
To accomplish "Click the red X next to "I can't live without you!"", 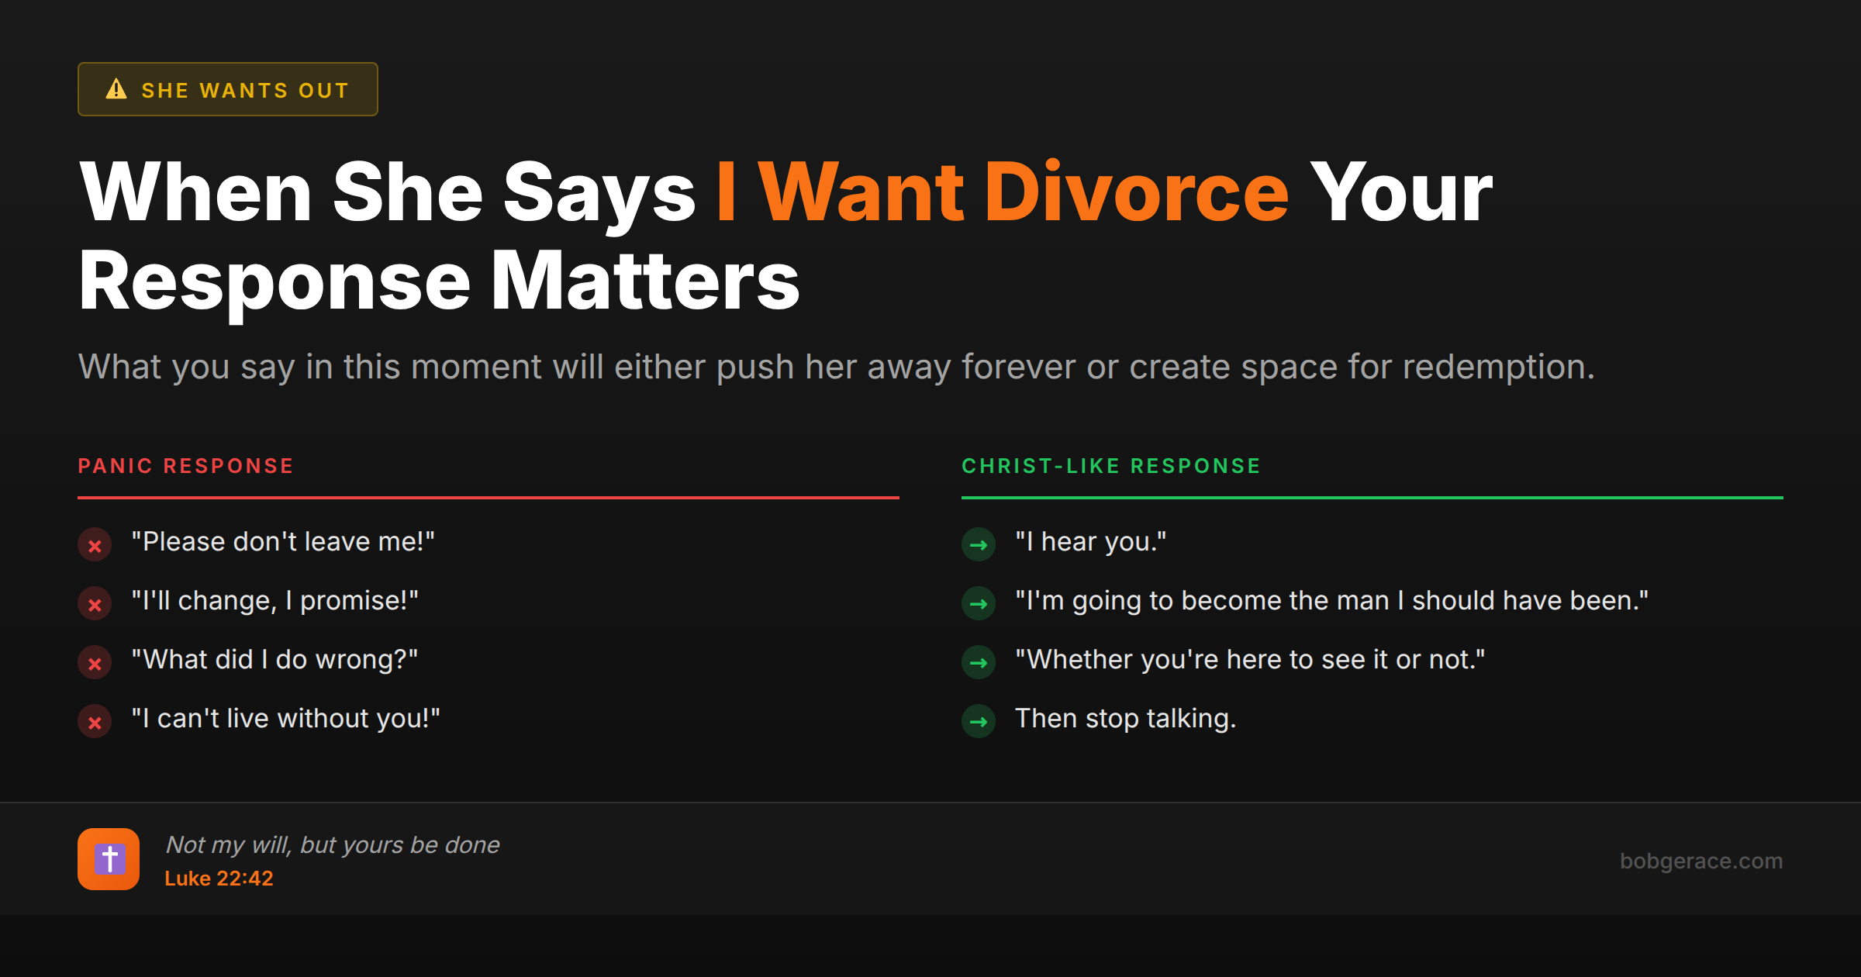I will click(95, 722).
